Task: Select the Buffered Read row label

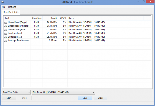Action: click(x=15, y=37)
